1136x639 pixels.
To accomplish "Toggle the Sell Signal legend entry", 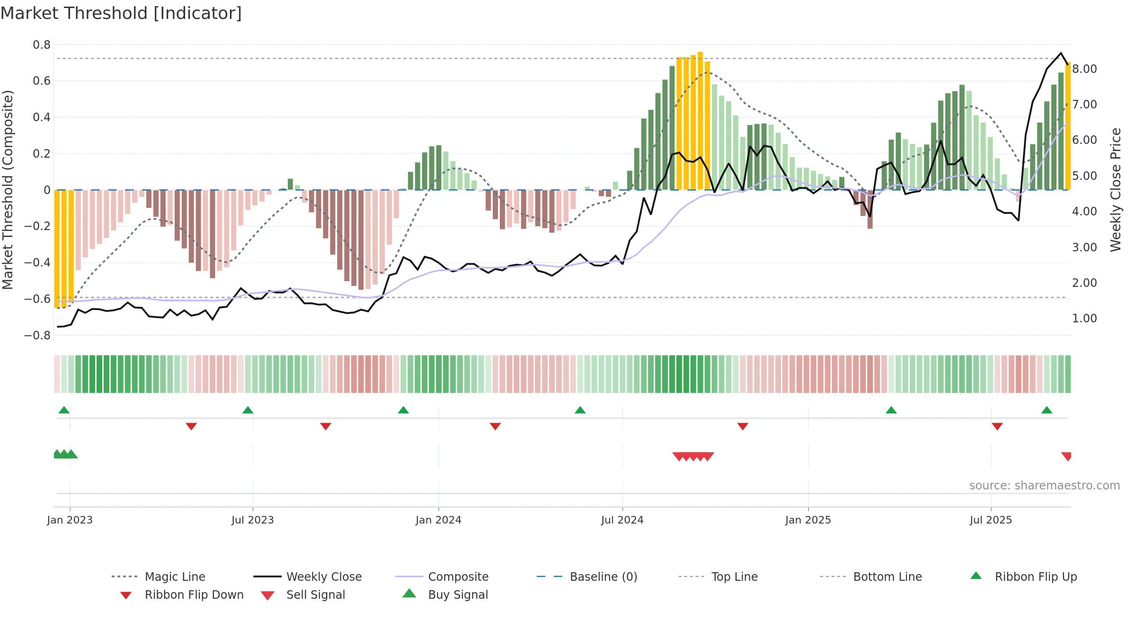I will pyautogui.click(x=303, y=595).
